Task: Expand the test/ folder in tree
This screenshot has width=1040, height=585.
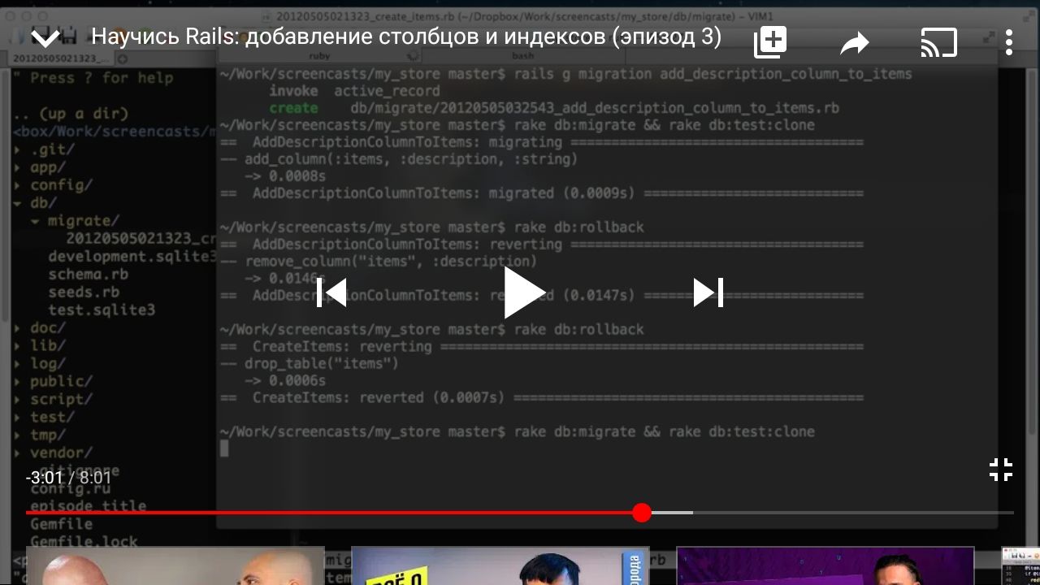Action: [45, 417]
